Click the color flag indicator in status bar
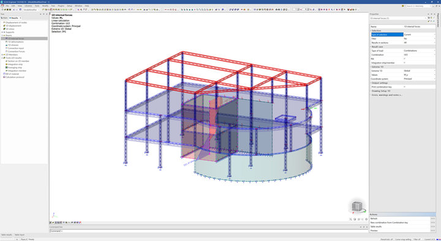Screen dimensions: 441x241 (x=438, y=239)
